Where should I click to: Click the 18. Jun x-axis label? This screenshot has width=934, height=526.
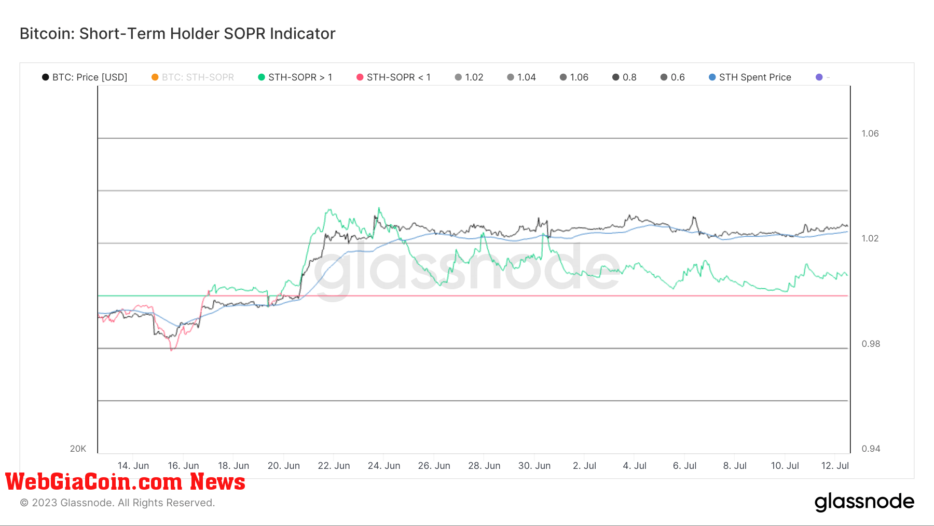point(233,466)
